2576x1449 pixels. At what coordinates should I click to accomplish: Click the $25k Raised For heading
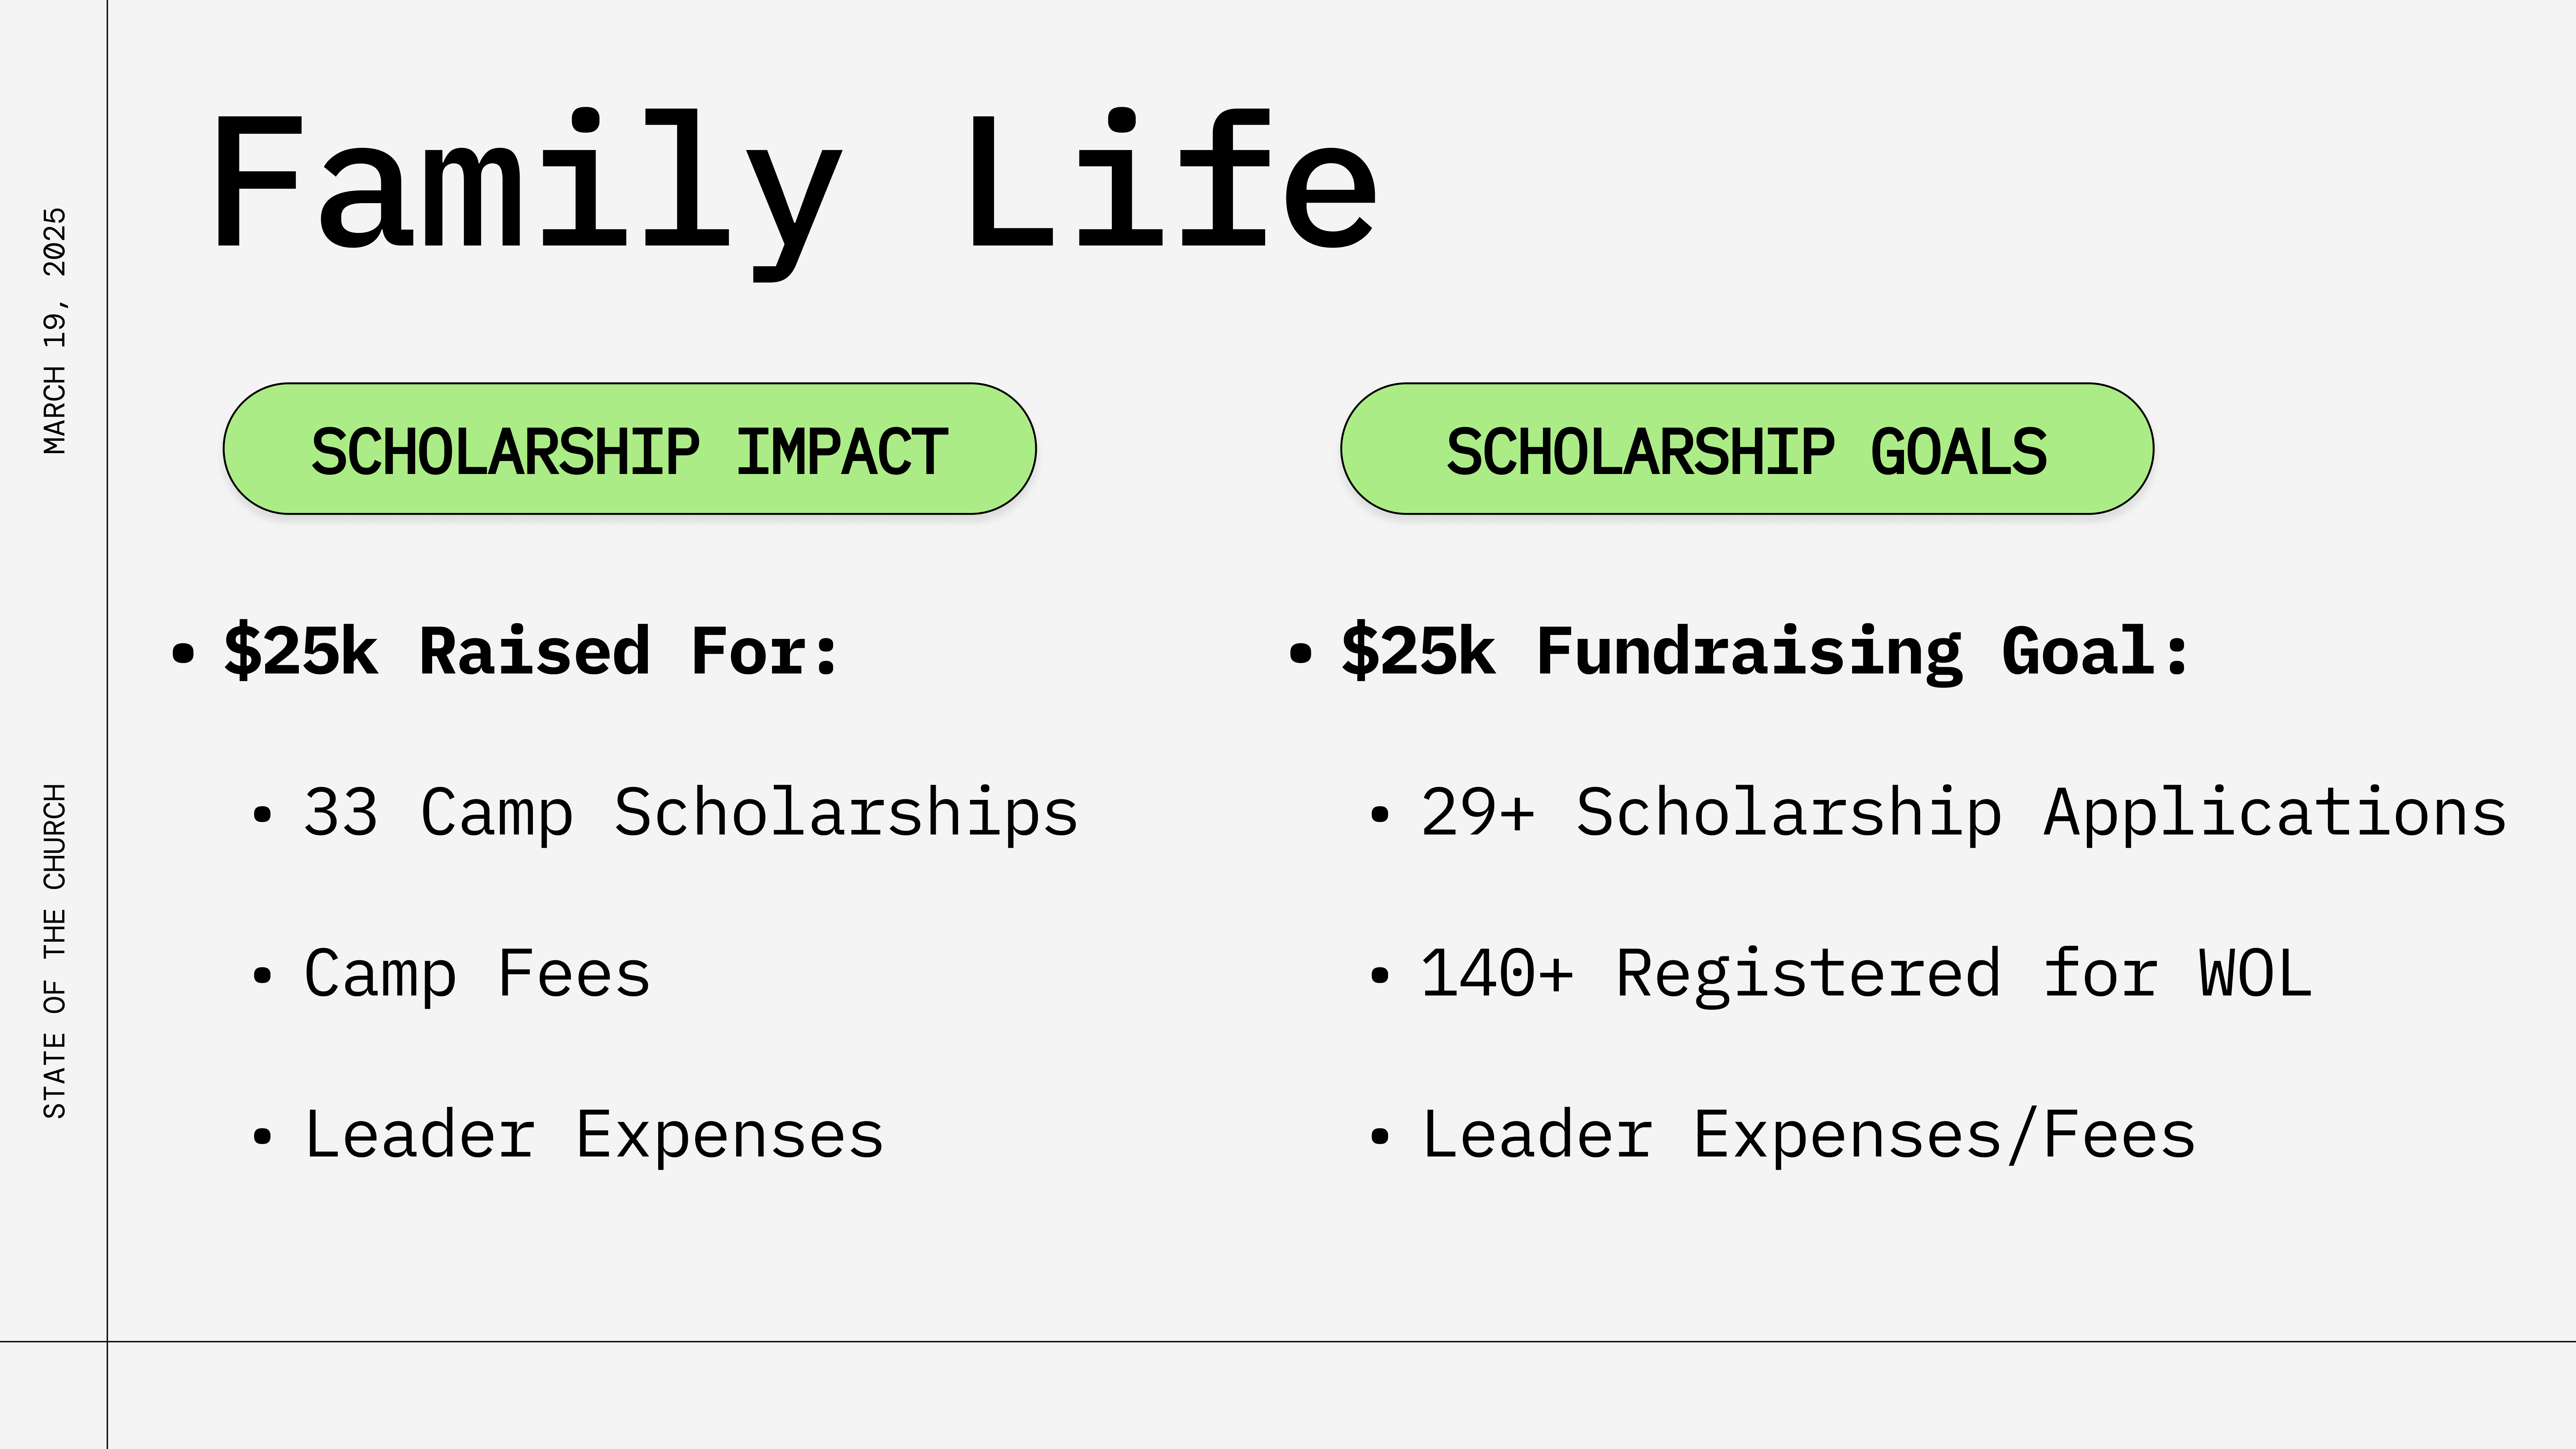(x=531, y=652)
